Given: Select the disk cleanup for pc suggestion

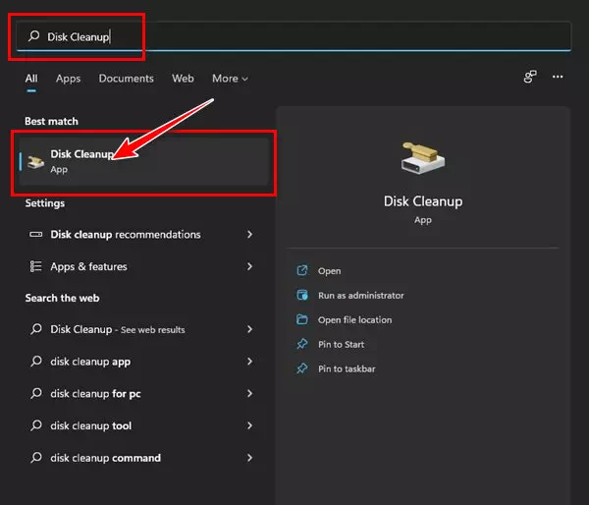Looking at the screenshot, I should 141,394.
